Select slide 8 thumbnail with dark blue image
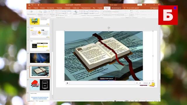 (40, 58)
